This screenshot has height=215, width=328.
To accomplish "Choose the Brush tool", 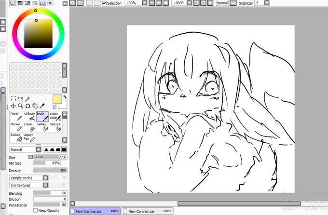I will pos(42,117).
